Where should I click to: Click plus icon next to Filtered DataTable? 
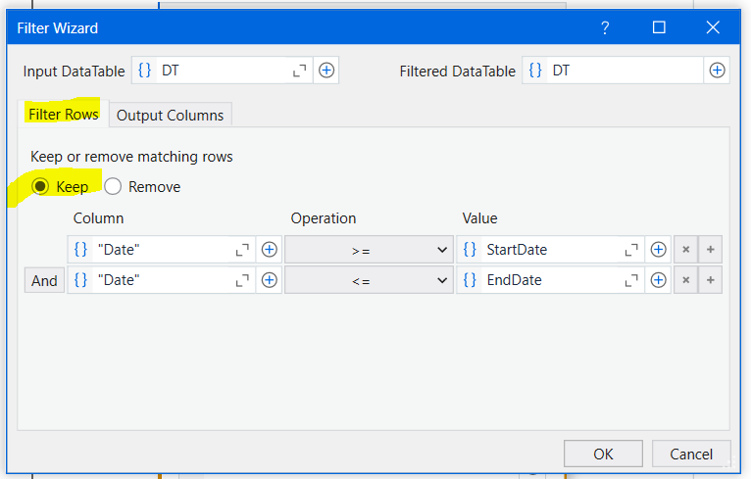[x=718, y=71]
